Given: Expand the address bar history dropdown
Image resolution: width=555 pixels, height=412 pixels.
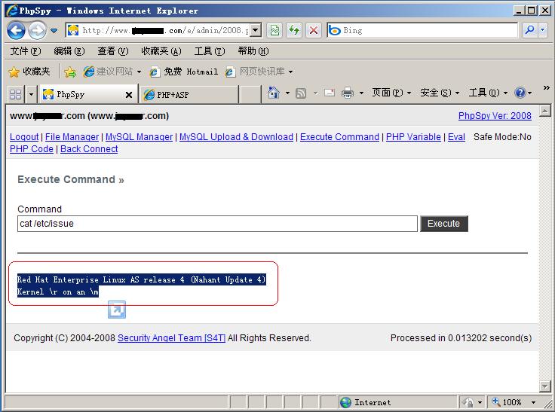Looking at the screenshot, I should [x=256, y=30].
